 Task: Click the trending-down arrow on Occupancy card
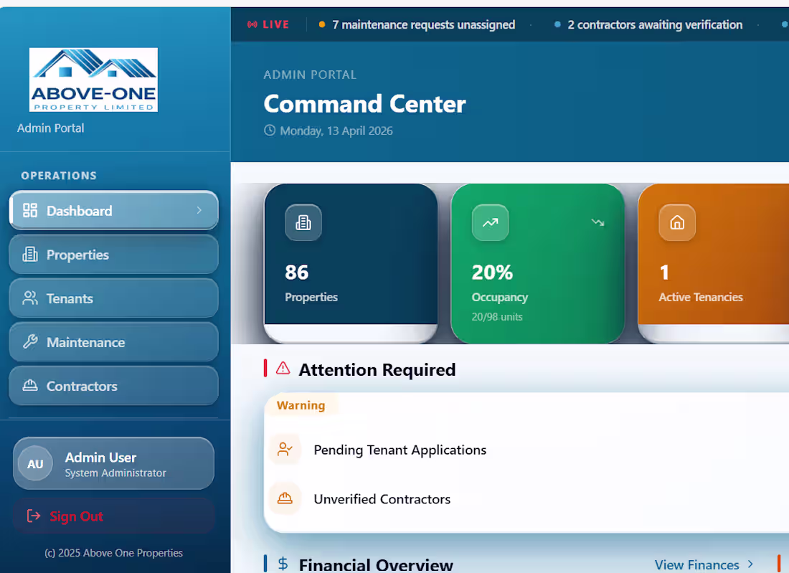(597, 222)
